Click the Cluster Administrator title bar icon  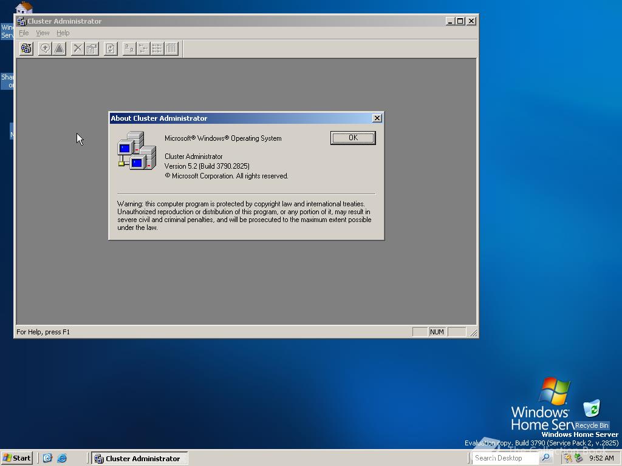(21, 21)
